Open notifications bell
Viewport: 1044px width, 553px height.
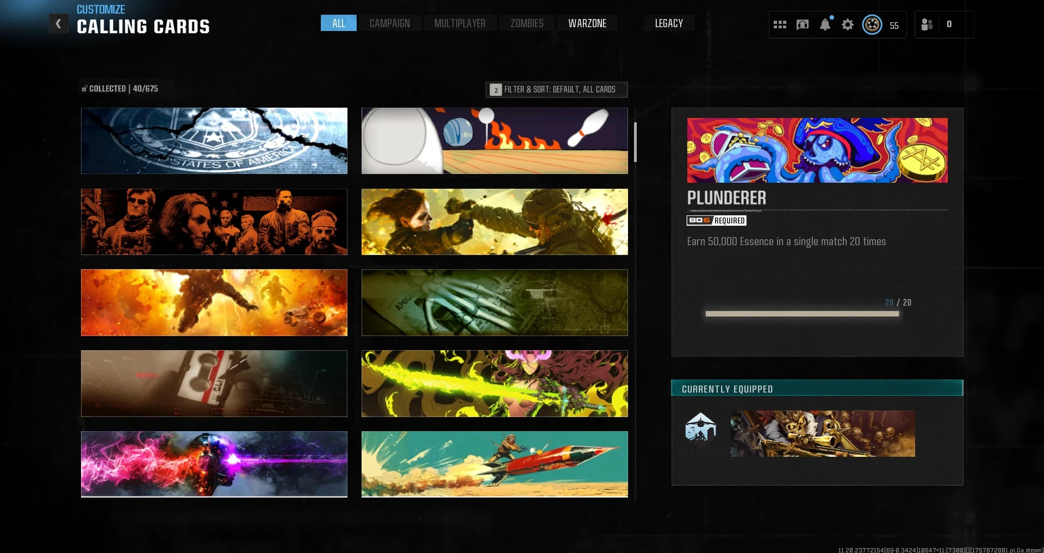click(825, 24)
